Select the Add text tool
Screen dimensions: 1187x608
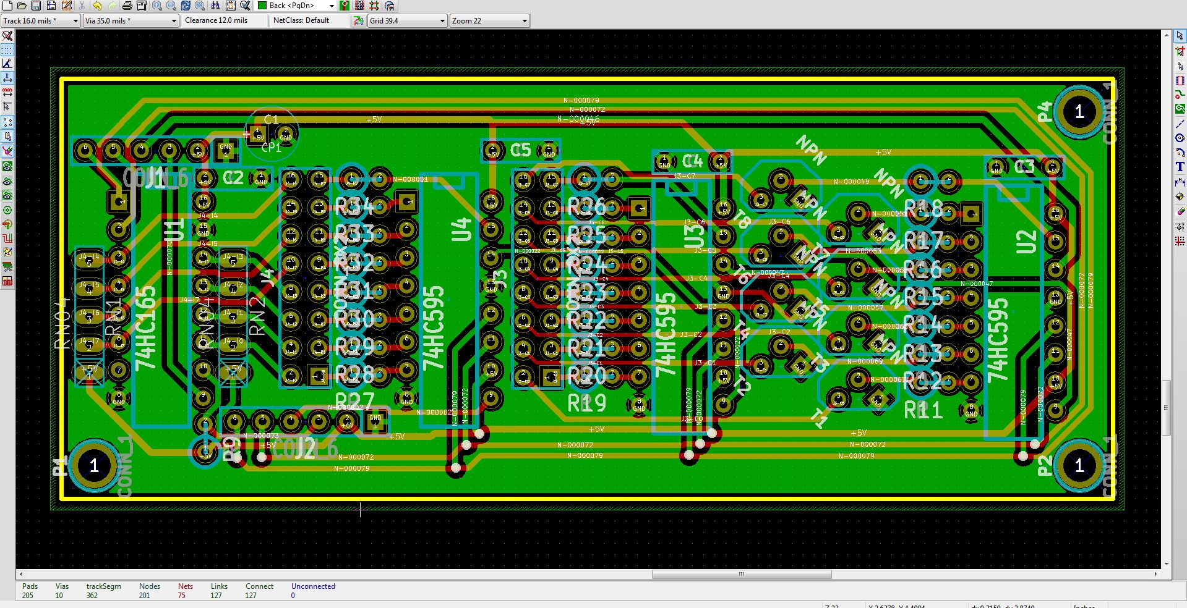(1180, 167)
